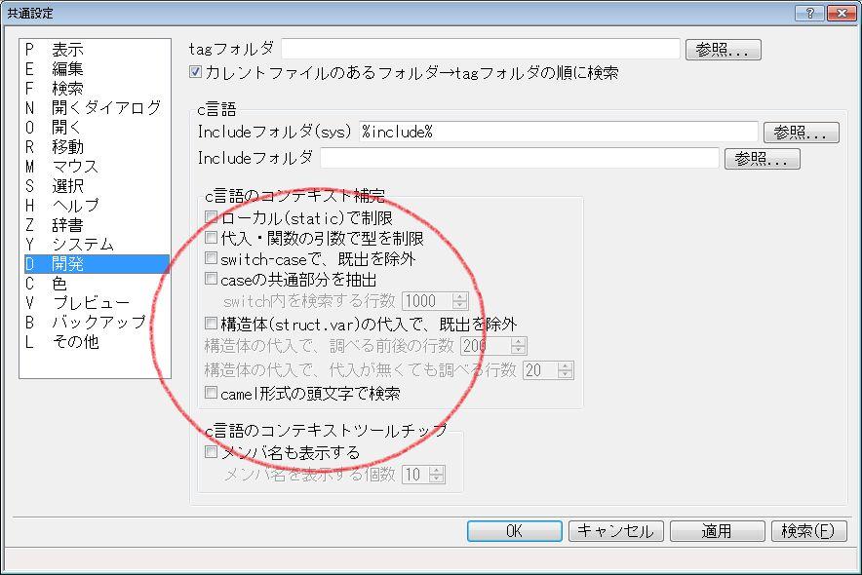Click the help question mark button in title bar
The height and width of the screenshot is (575, 862).
coord(809,13)
